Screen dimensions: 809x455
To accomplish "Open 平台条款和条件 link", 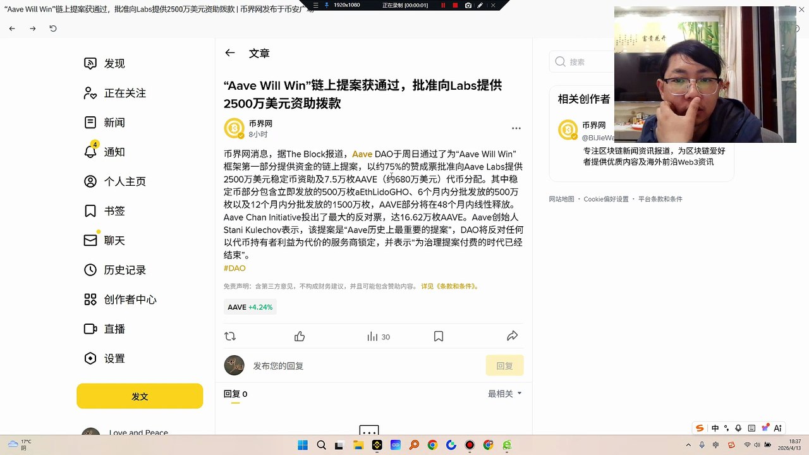I will 660,199.
